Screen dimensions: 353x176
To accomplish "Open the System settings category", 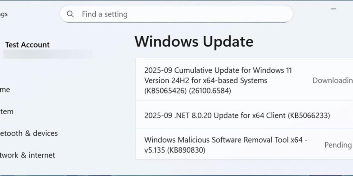I will pyautogui.click(x=6, y=111).
